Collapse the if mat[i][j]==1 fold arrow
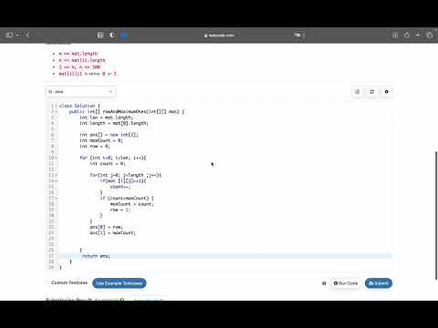Viewport: 438px width, 328px height. pyautogui.click(x=56, y=181)
